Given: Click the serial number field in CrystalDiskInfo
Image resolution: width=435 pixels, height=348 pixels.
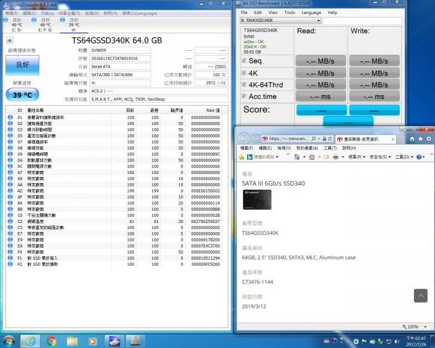Looking at the screenshot, I should click(x=120, y=59).
